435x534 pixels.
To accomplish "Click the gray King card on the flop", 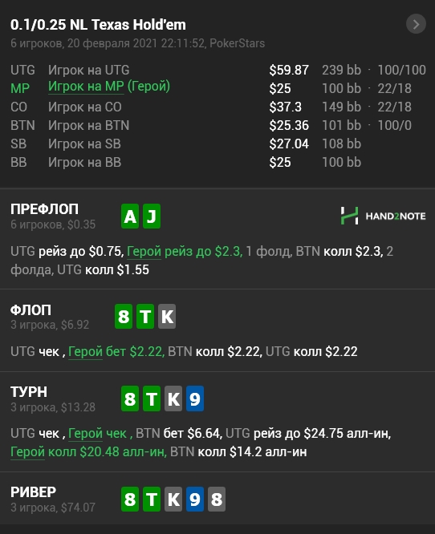I will [167, 317].
